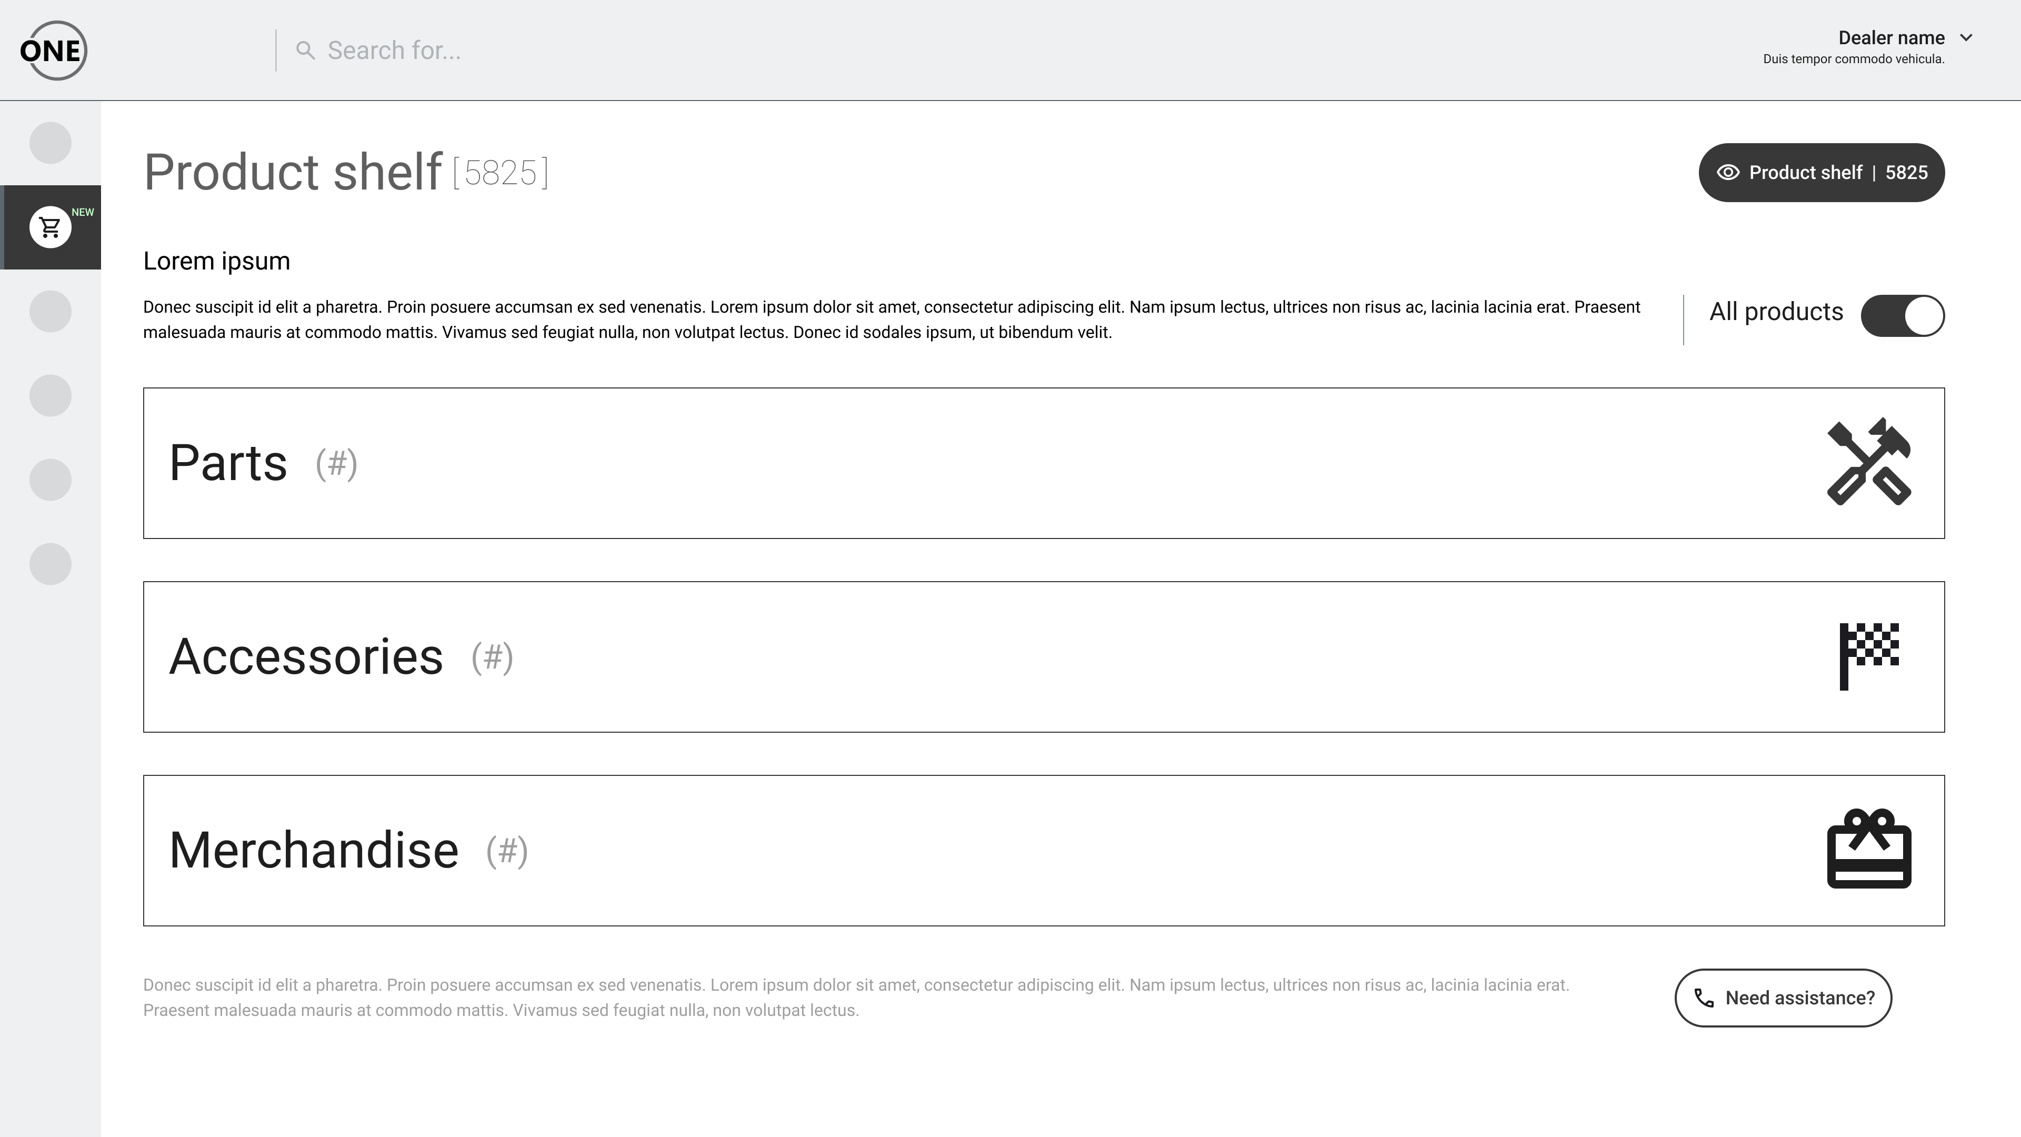Click the Parts tools icon
Viewport: 2021px width, 1137px height.
point(1869,462)
